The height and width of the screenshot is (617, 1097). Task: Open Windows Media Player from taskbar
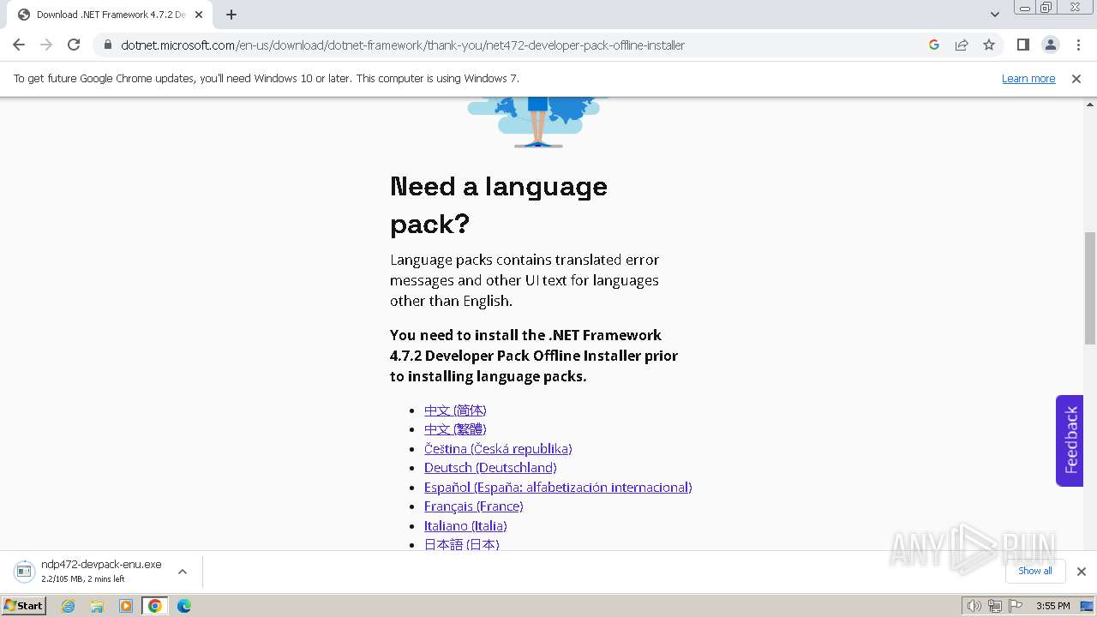[x=126, y=606]
